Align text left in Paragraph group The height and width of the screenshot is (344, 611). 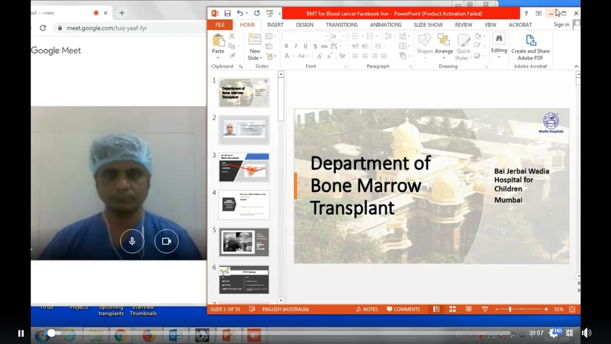click(355, 56)
